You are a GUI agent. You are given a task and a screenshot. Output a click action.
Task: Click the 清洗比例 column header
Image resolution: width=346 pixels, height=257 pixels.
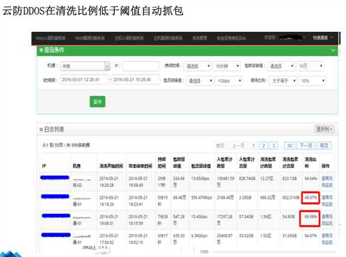click(311, 163)
